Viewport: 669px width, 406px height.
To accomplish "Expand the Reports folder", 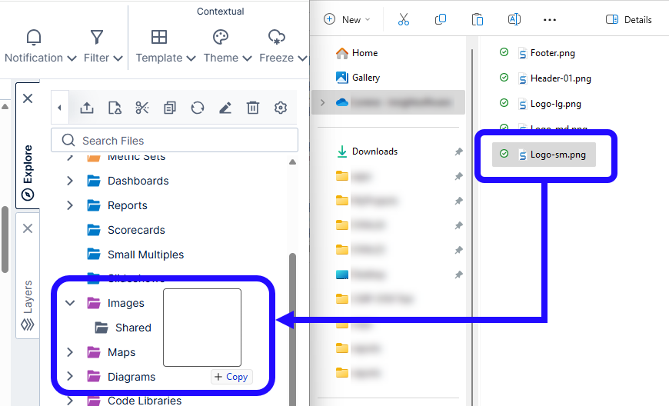I will tap(70, 205).
